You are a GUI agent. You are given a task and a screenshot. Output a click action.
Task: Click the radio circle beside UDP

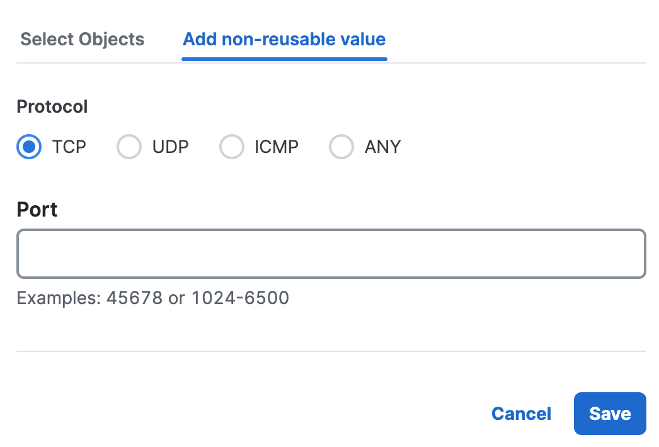tap(129, 147)
